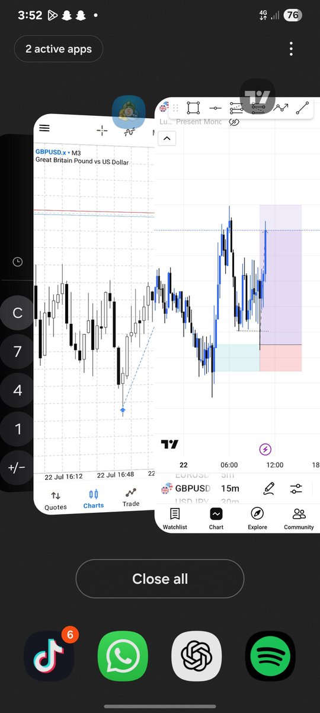Tap the purple take-profit zone on TradingView chart

click(281, 275)
